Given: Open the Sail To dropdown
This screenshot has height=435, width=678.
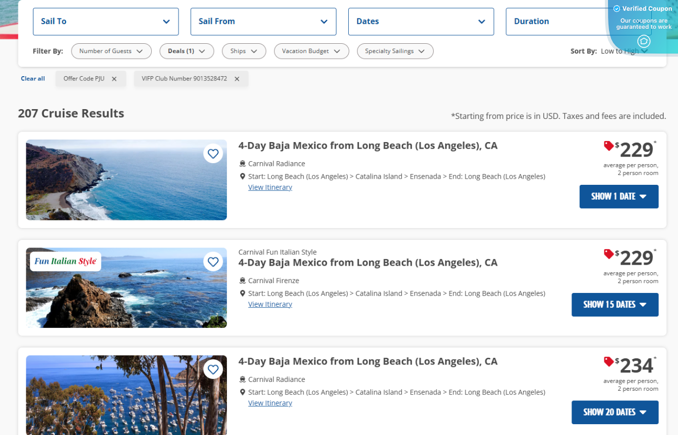Looking at the screenshot, I should pos(105,22).
